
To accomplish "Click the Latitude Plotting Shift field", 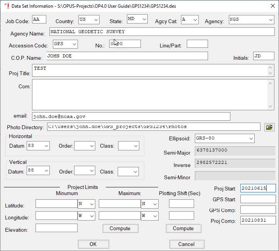I will 181,204.
